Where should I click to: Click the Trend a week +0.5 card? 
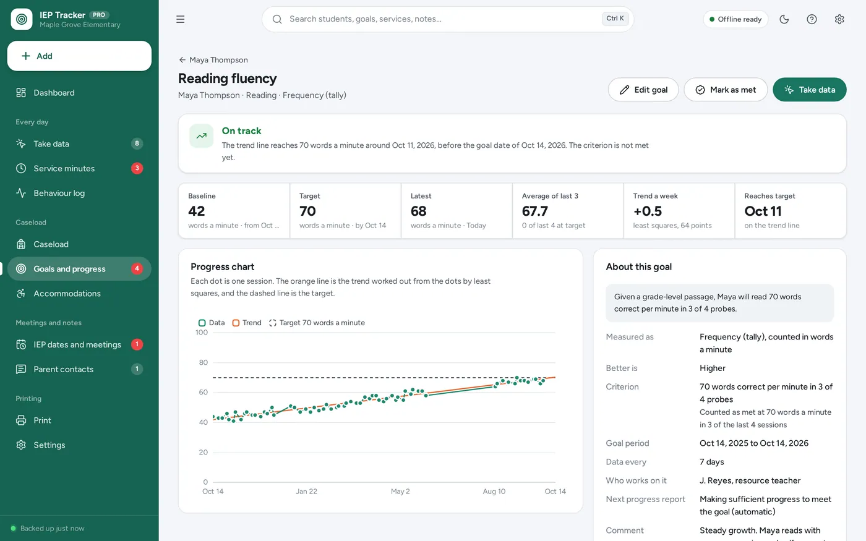tap(679, 211)
